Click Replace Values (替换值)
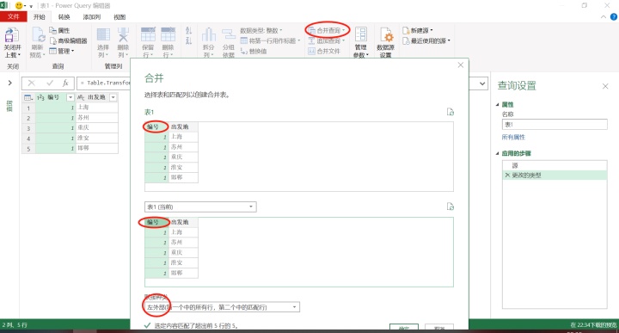Screen dimensions: 619x333 click(254, 51)
